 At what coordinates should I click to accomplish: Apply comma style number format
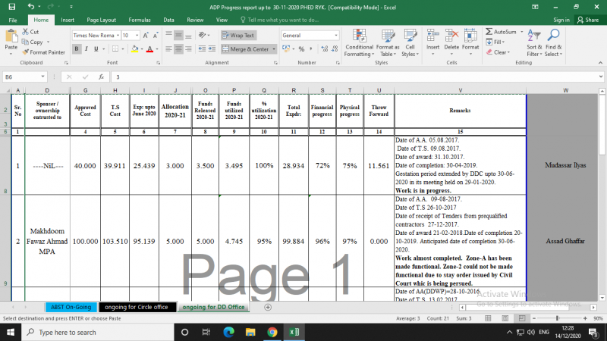click(x=311, y=49)
